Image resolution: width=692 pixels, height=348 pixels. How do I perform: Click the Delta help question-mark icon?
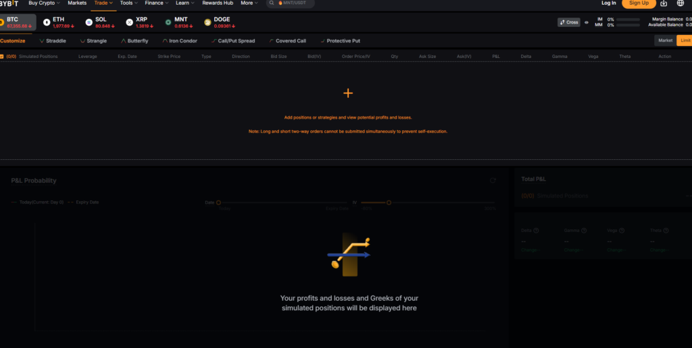[536, 231]
